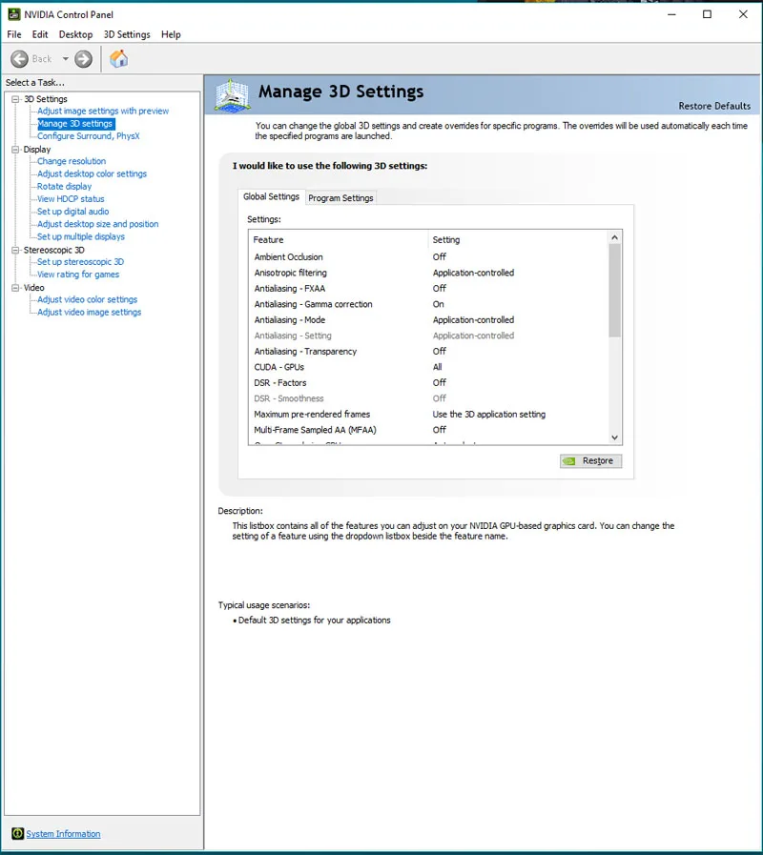Open the Desktop menu
The image size is (763, 855).
(x=75, y=34)
